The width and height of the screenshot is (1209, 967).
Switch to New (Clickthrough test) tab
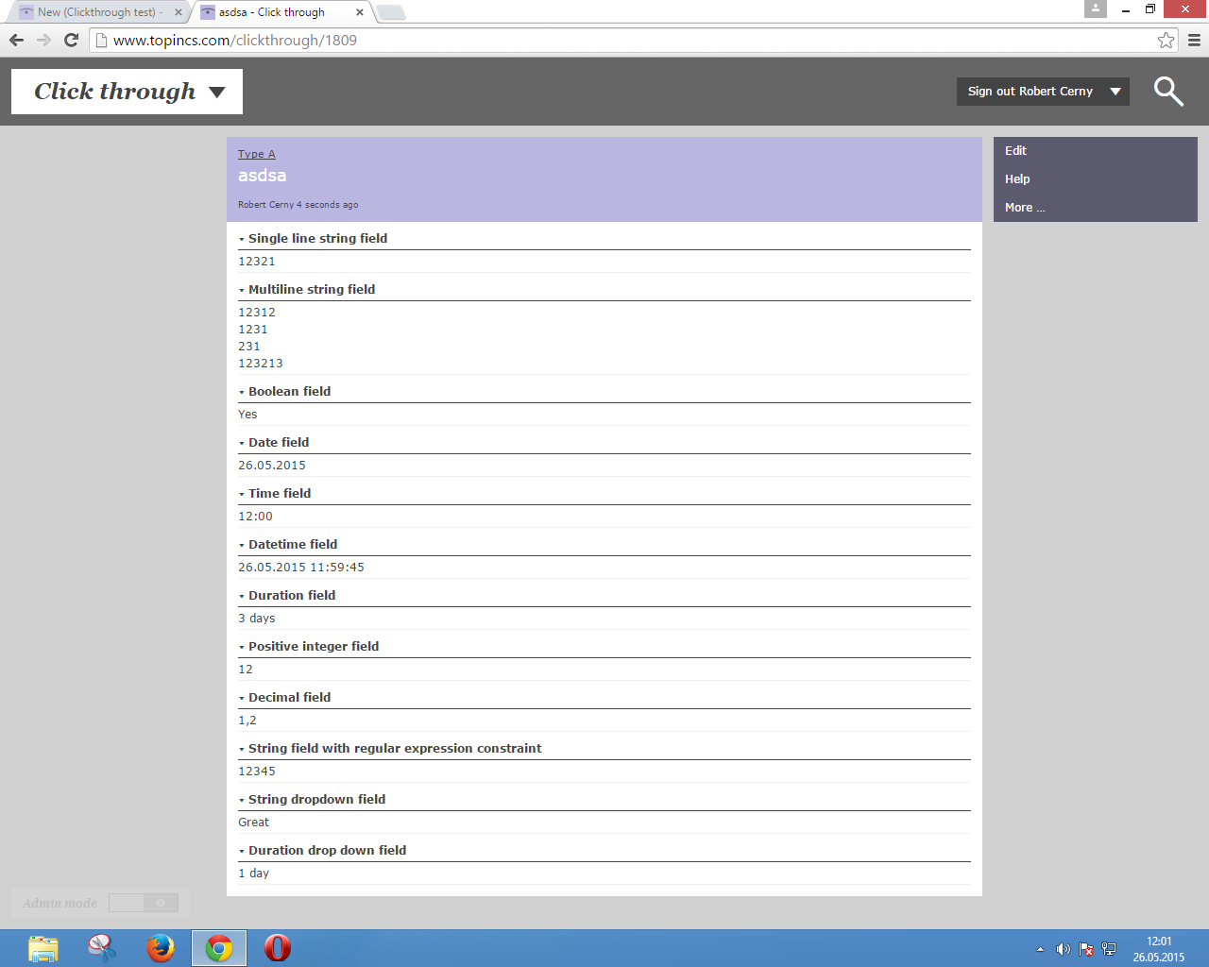point(99,12)
